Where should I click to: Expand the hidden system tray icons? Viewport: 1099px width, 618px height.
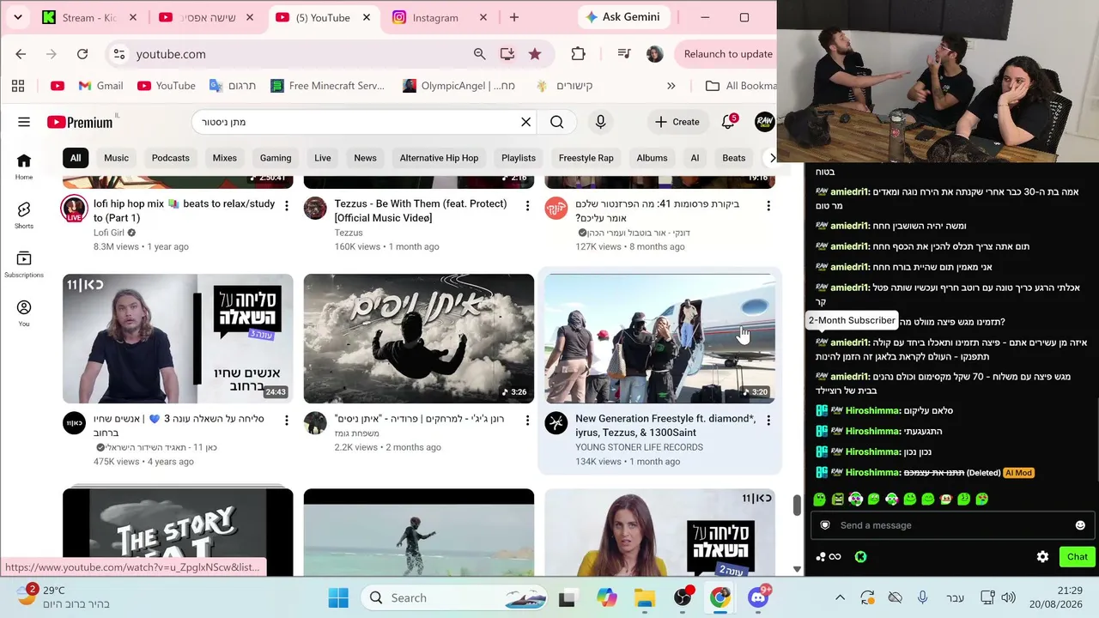point(841,597)
